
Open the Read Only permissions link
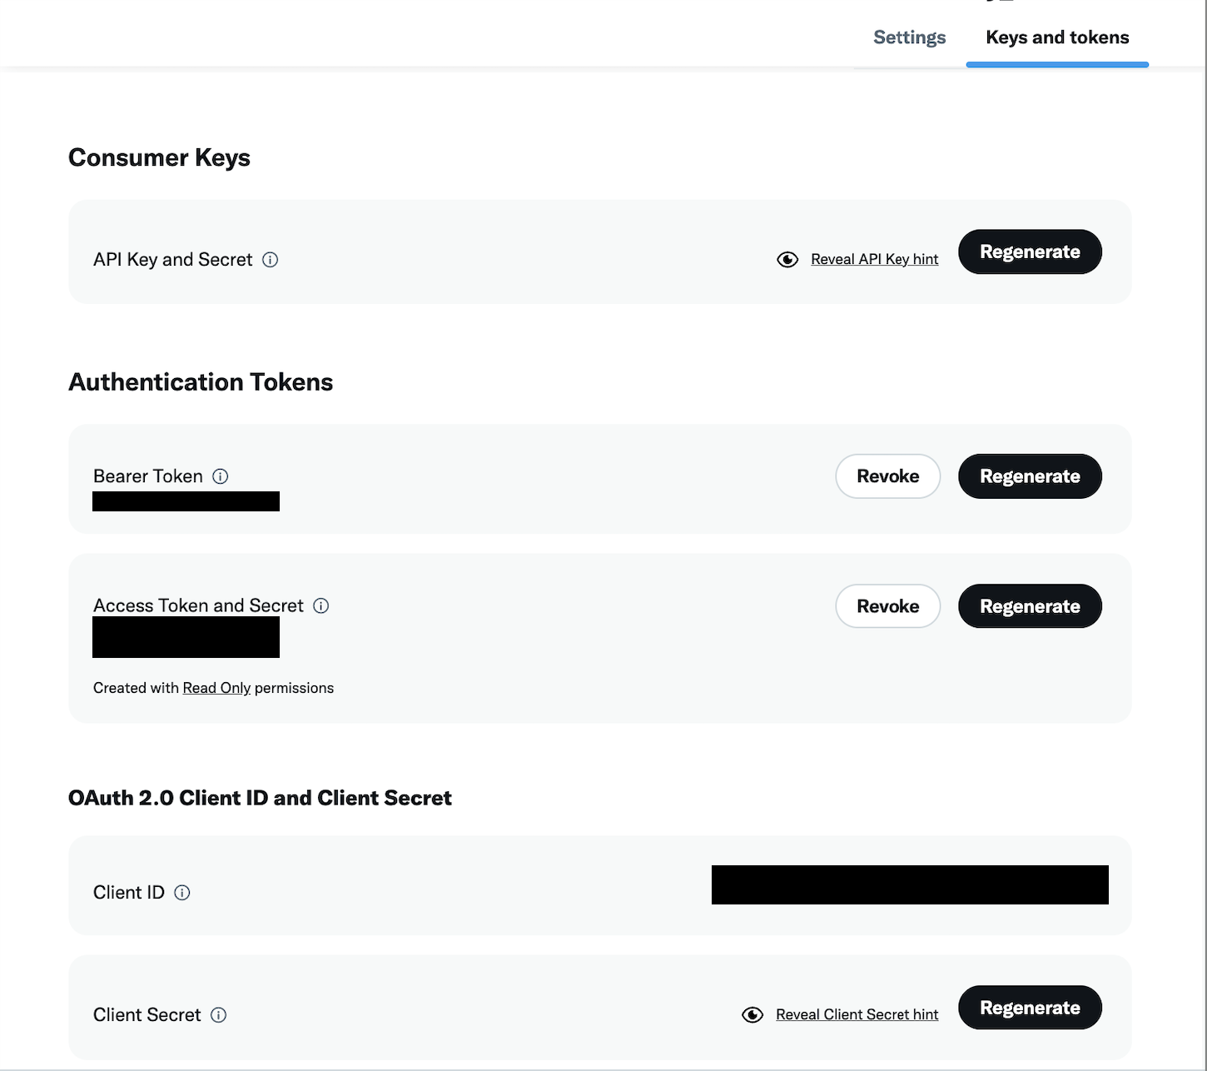216,688
